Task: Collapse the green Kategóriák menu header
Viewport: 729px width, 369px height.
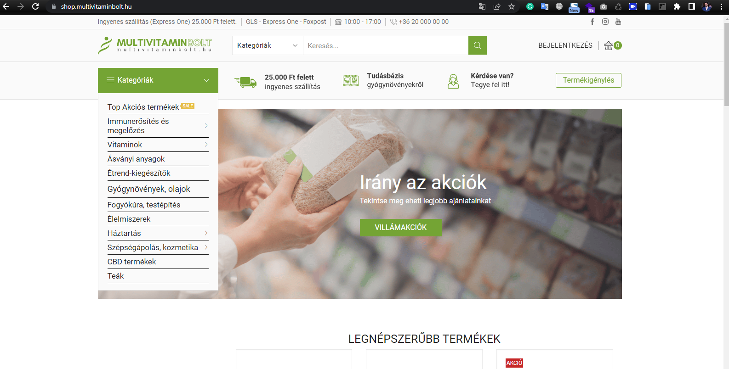Action: [158, 80]
